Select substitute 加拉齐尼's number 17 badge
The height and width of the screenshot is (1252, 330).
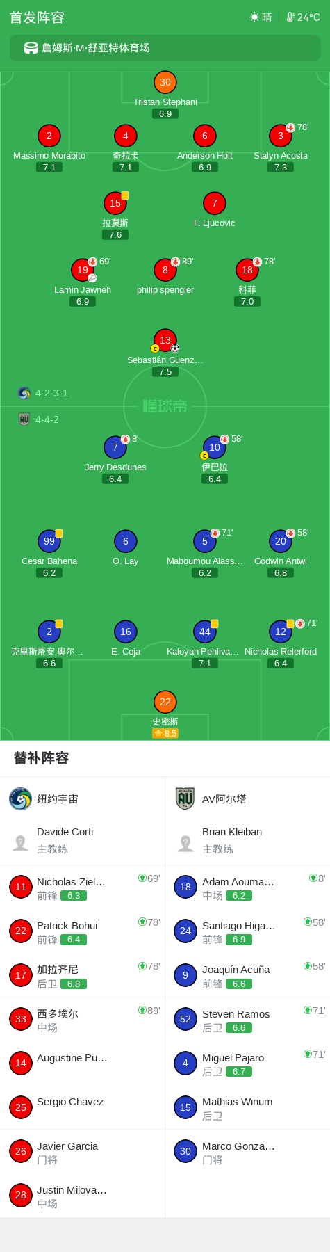click(x=21, y=975)
